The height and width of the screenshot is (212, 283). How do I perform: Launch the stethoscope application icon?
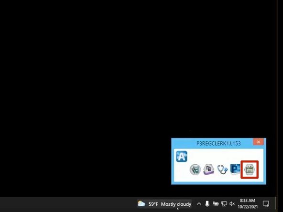pyautogui.click(x=222, y=170)
